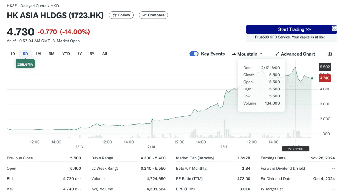Switch chart to 1M range
Screen dimensions: 341x196
pyautogui.click(x=38, y=54)
